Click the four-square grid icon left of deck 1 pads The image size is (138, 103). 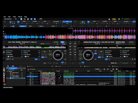pos(4,52)
